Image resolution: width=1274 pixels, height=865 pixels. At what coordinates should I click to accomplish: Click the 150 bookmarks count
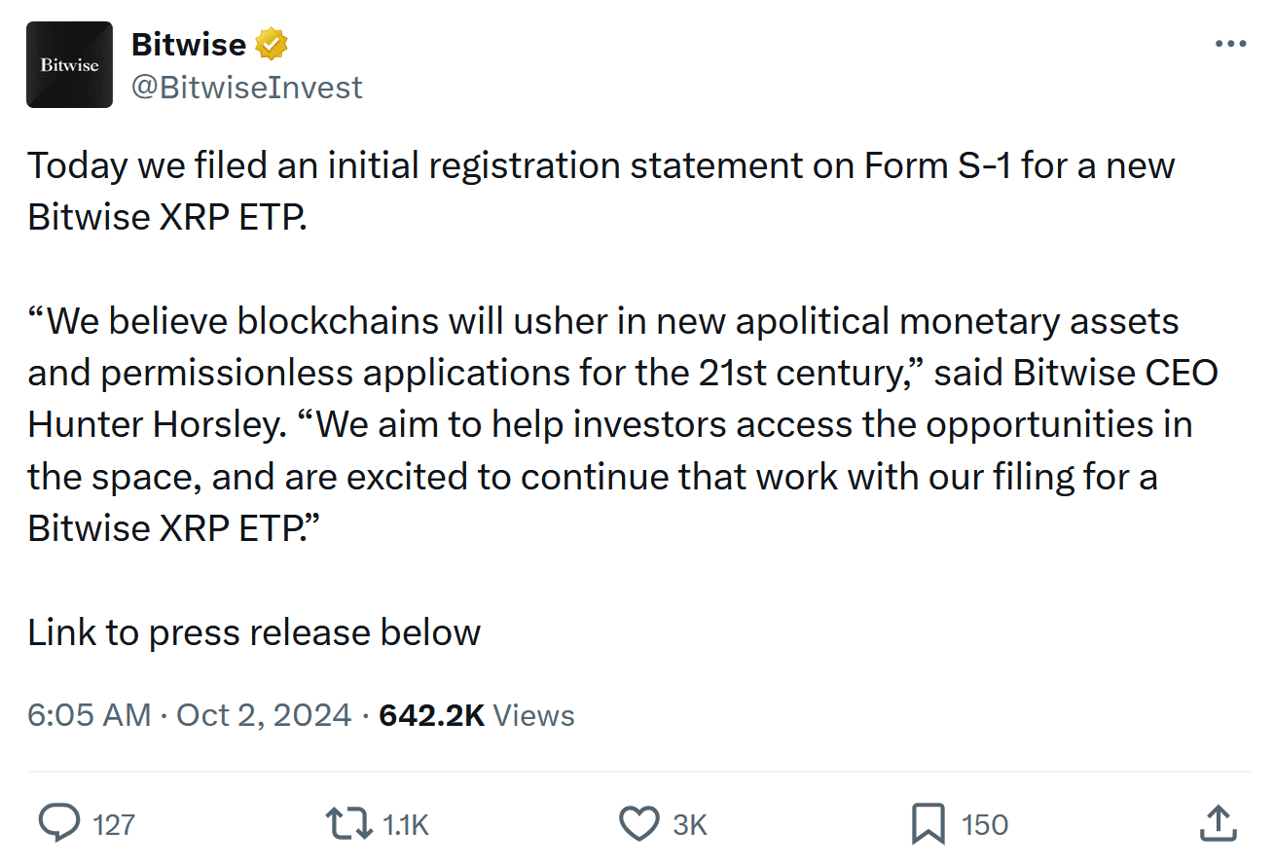point(984,825)
